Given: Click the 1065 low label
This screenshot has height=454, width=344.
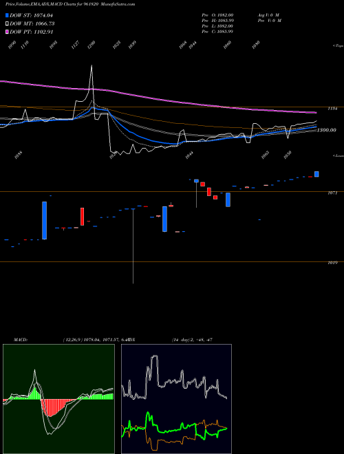Looking at the screenshot, I should coord(266,155).
